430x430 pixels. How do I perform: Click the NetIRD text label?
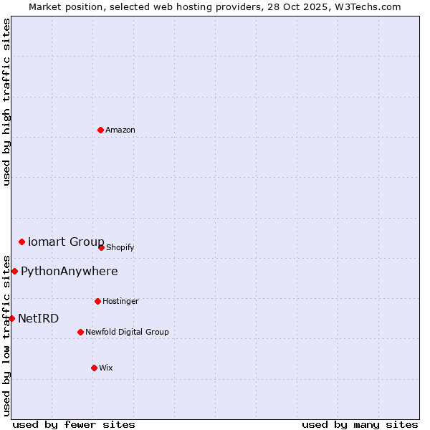(39, 319)
